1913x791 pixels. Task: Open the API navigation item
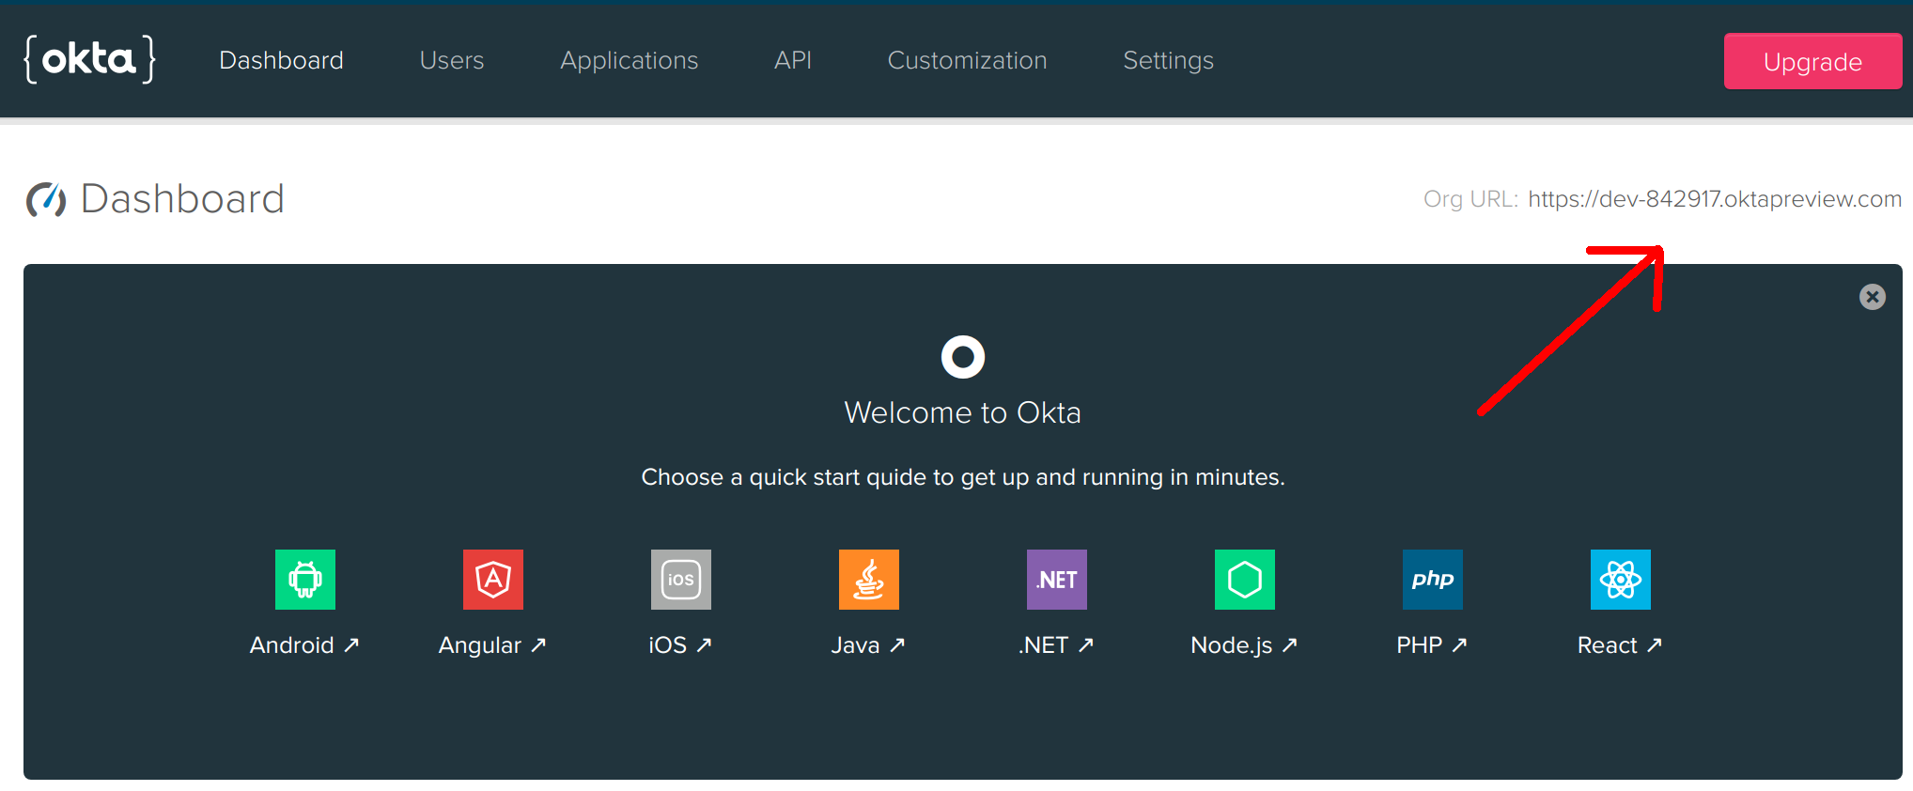point(792,60)
